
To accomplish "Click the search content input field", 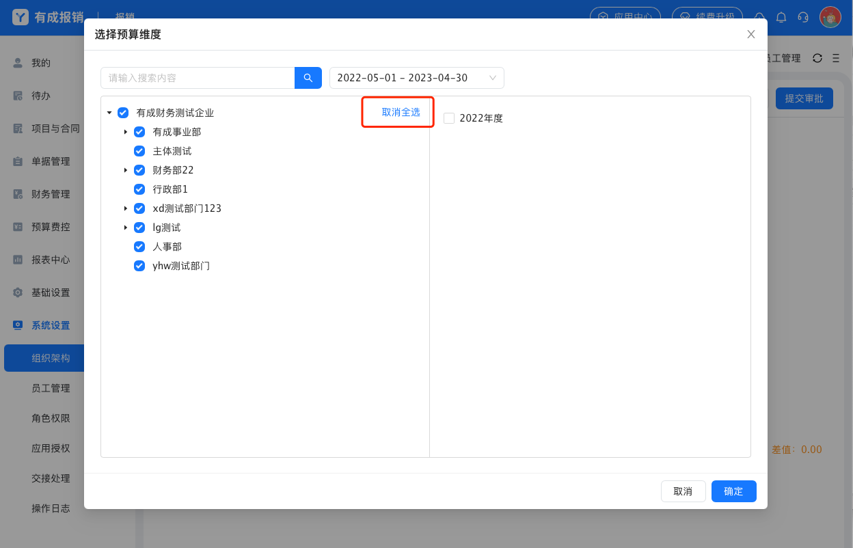I will pyautogui.click(x=197, y=78).
